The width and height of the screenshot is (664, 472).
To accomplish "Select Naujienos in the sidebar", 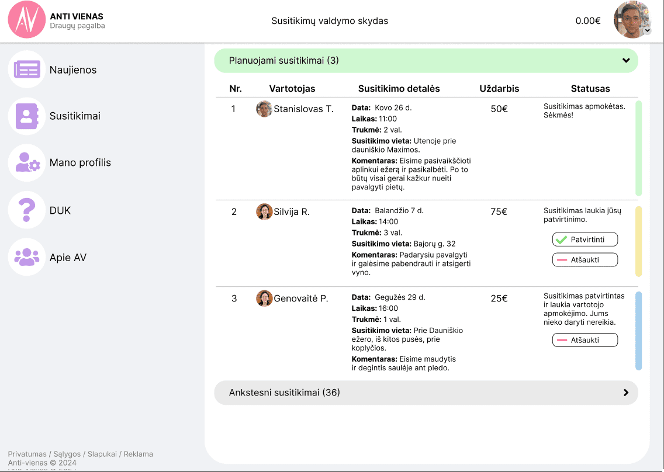I will click(x=73, y=70).
